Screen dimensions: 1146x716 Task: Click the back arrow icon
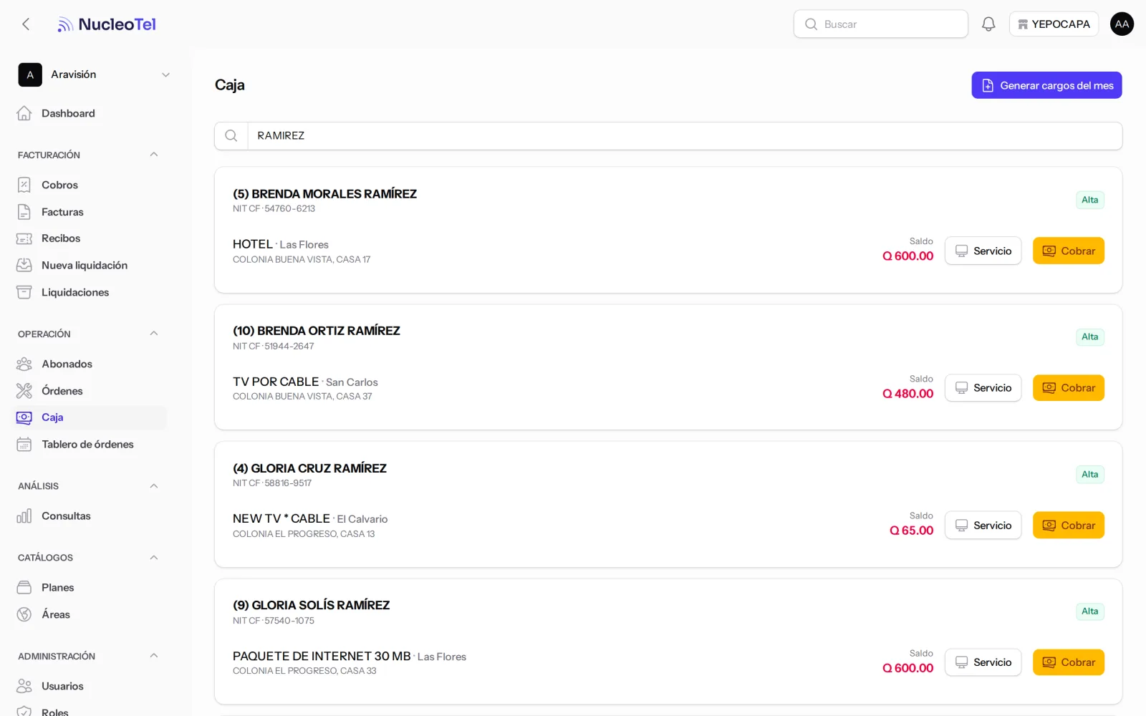coord(26,24)
